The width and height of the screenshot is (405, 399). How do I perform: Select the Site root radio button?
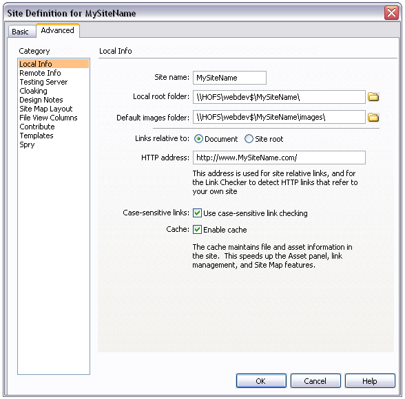click(x=249, y=139)
